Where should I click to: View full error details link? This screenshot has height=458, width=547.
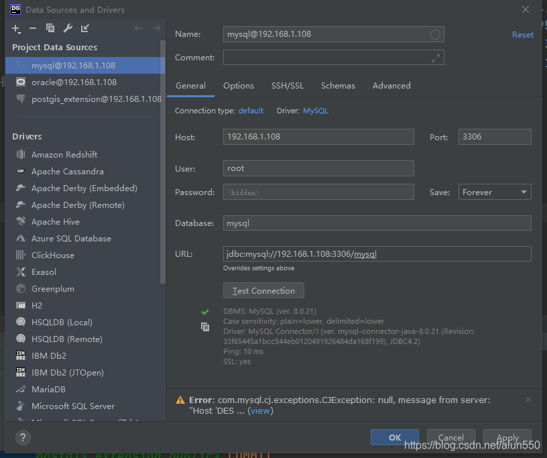tap(260, 411)
